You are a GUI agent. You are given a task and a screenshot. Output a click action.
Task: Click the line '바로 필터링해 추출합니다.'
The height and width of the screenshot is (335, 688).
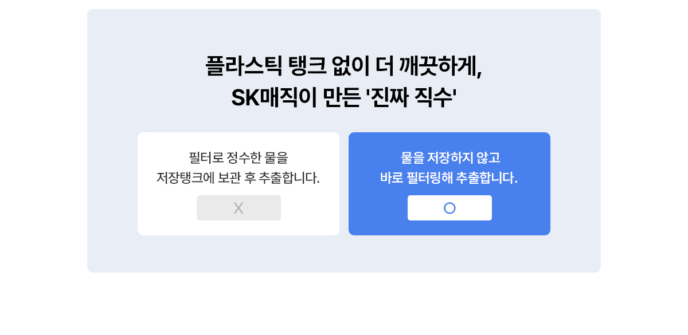coord(449,178)
